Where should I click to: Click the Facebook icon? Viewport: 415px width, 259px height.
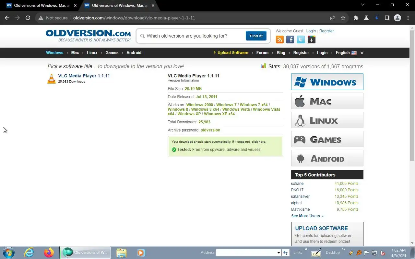pyautogui.click(x=290, y=39)
